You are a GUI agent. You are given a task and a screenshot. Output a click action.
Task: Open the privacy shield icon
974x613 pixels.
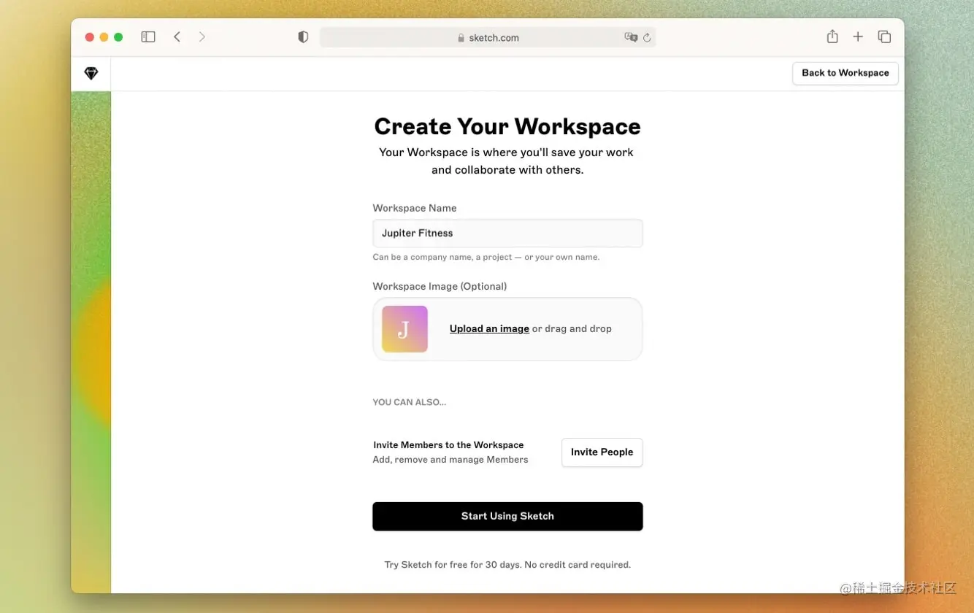(303, 37)
